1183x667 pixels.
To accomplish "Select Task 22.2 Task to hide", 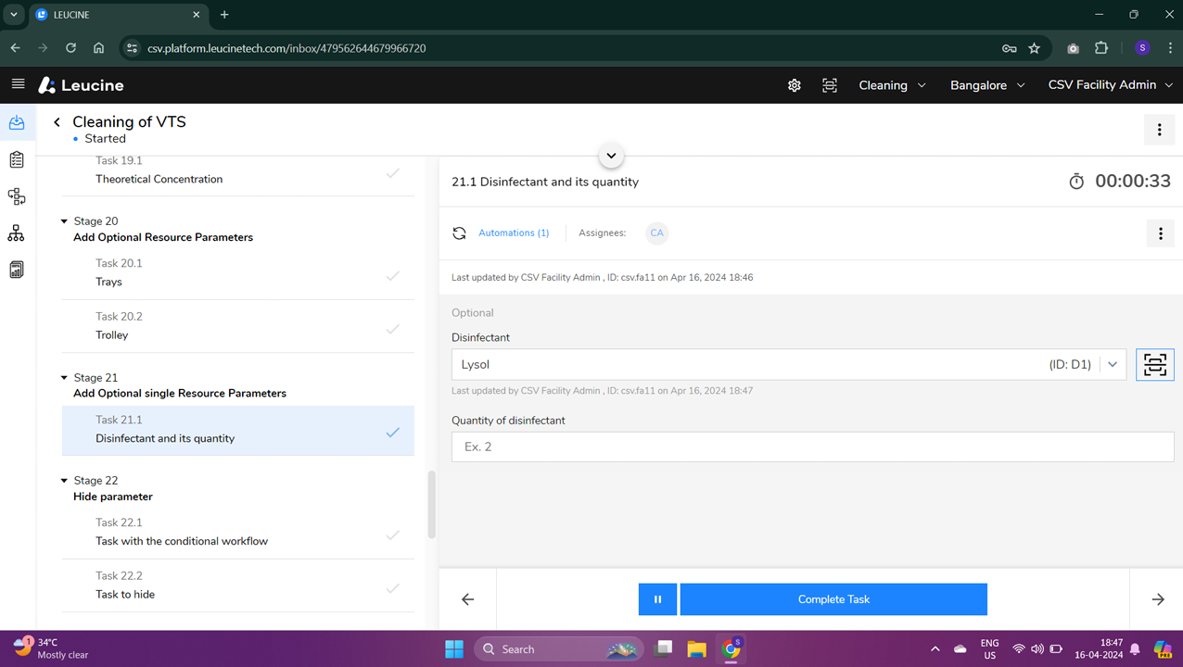I will 238,585.
